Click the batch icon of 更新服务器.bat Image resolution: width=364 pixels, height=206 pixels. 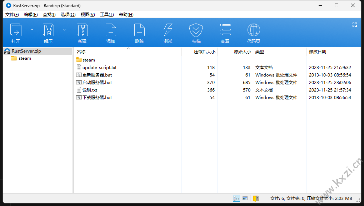click(79, 75)
